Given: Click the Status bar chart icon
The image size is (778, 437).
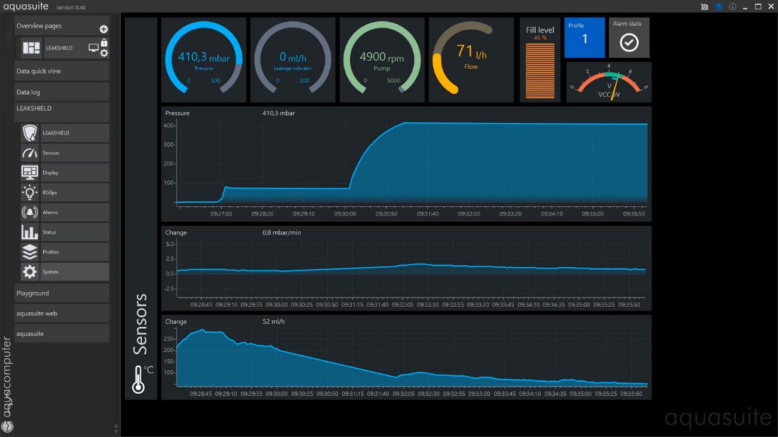Looking at the screenshot, I should [x=30, y=232].
